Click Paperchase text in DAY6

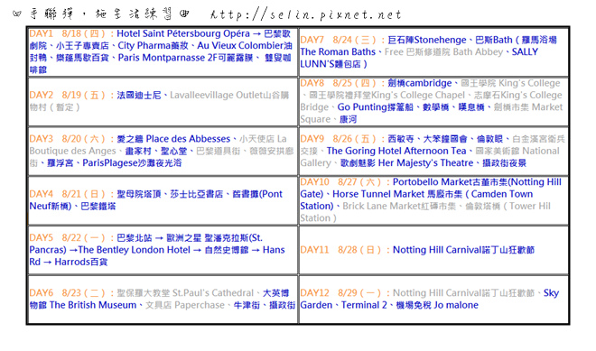(x=200, y=305)
